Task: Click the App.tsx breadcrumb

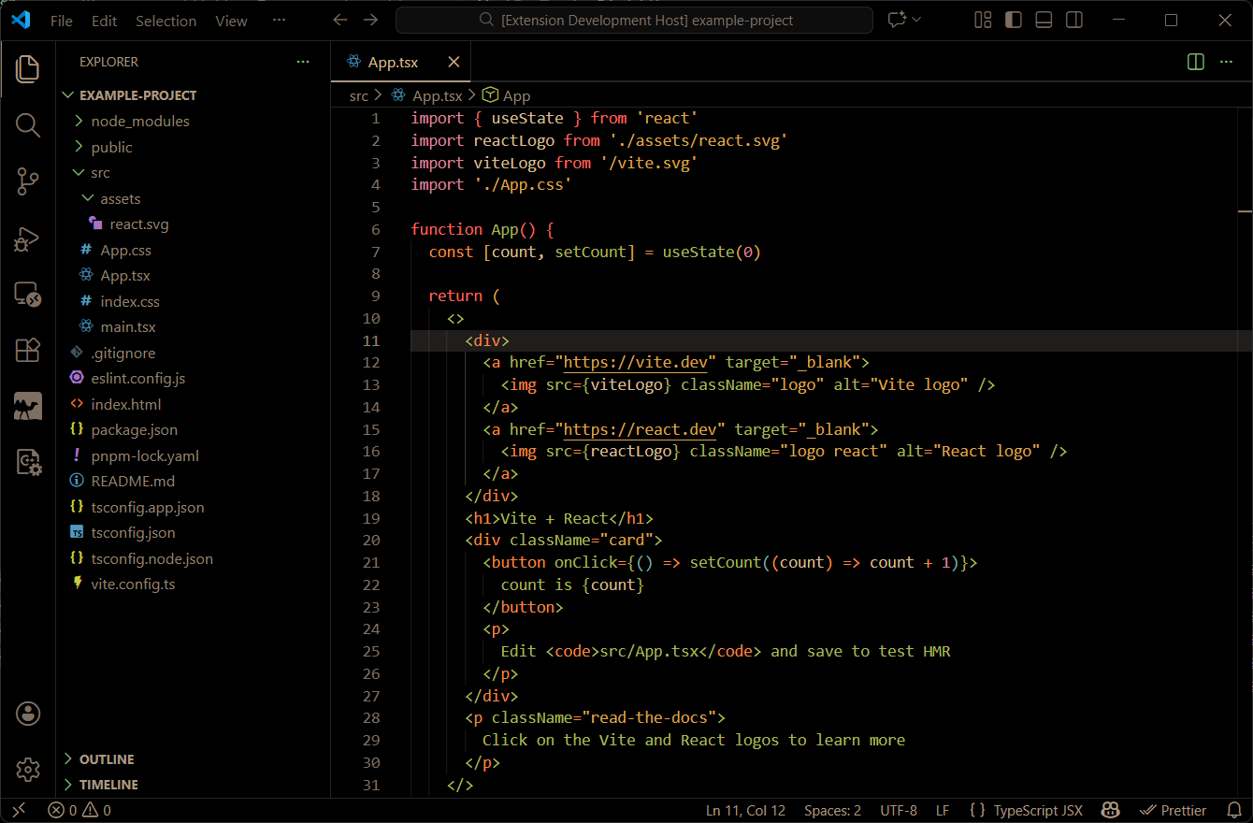Action: coord(426,95)
